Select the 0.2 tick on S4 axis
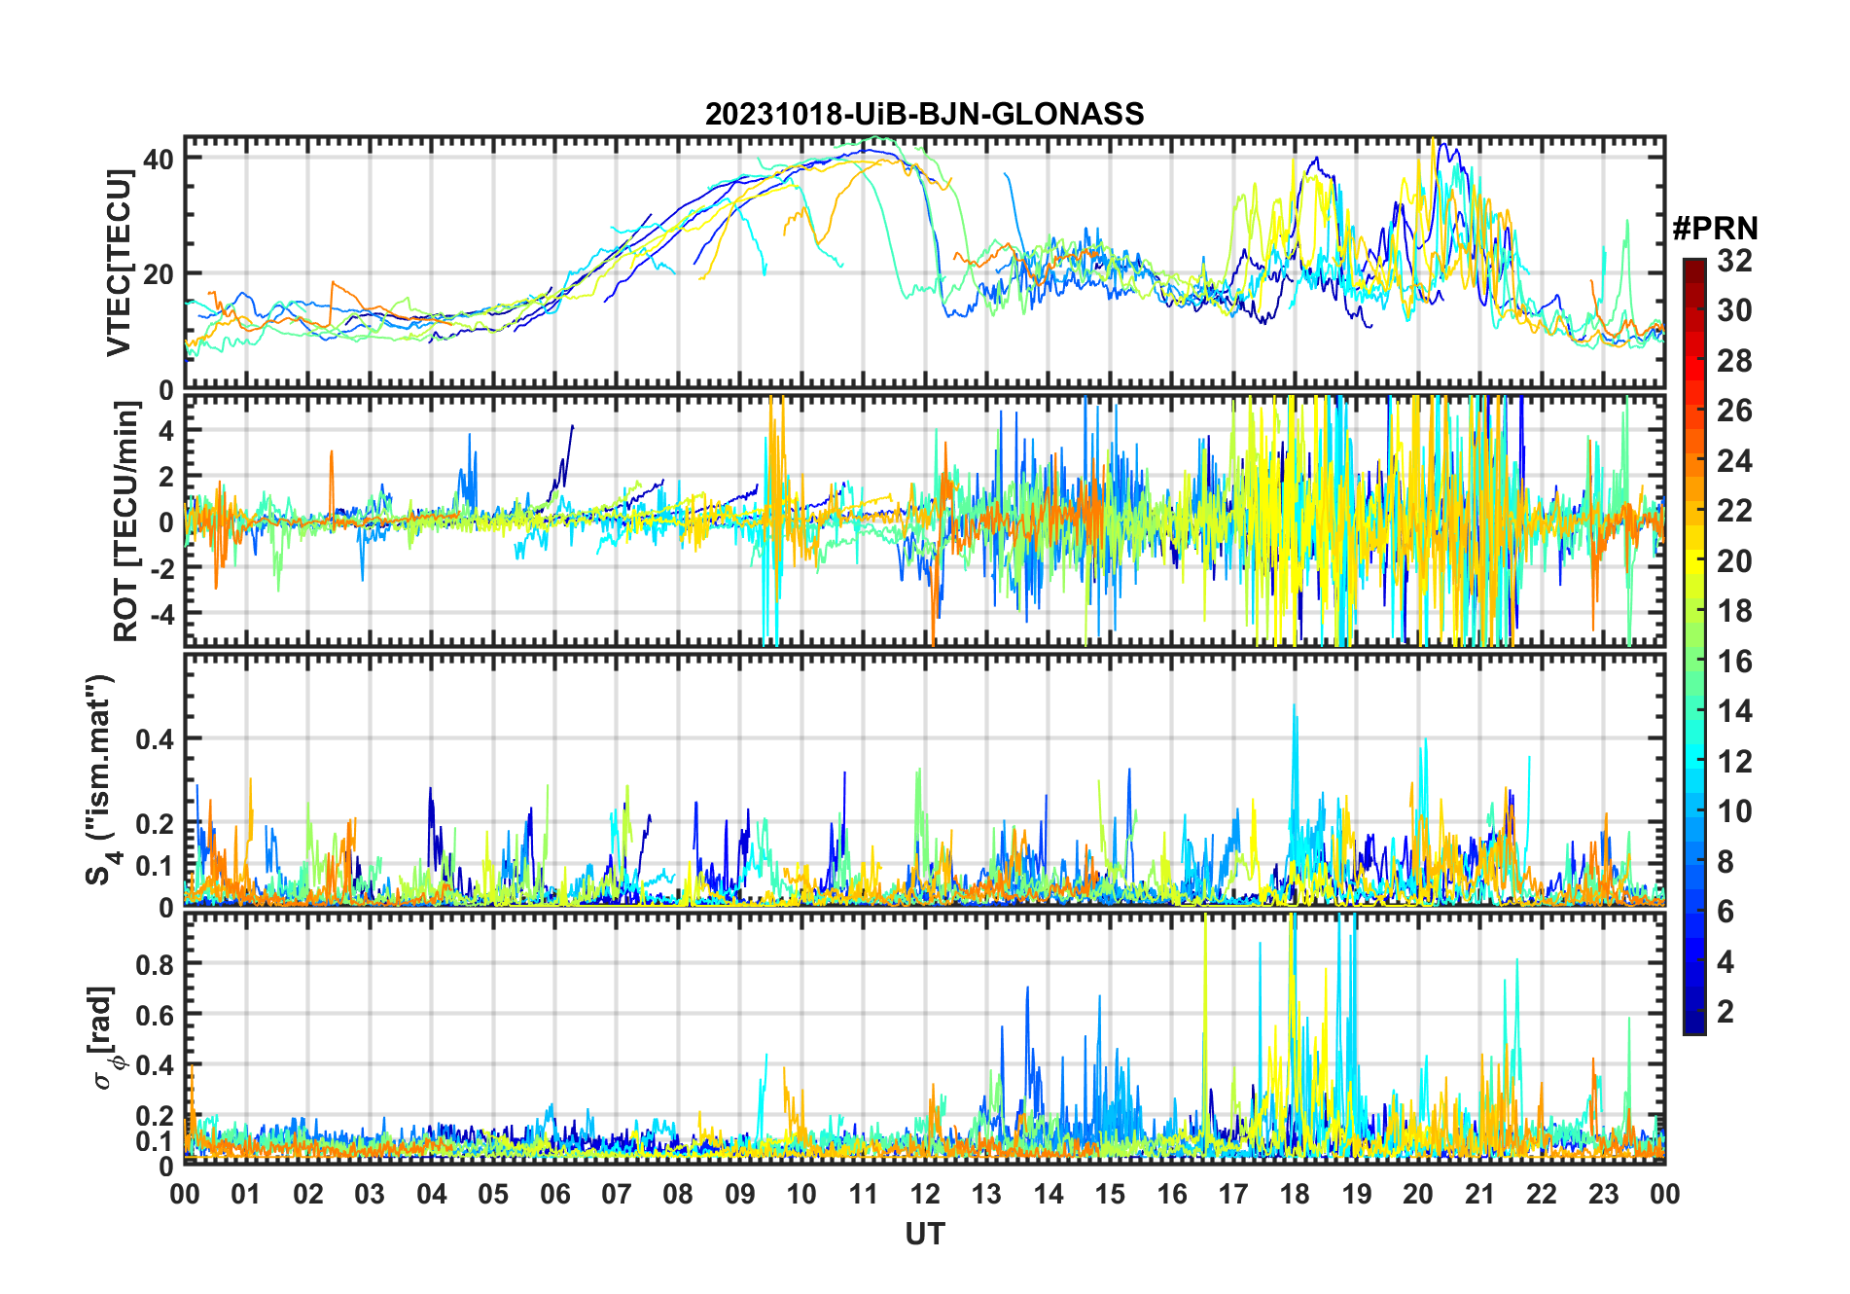This screenshot has width=1850, height=1294. point(154,823)
